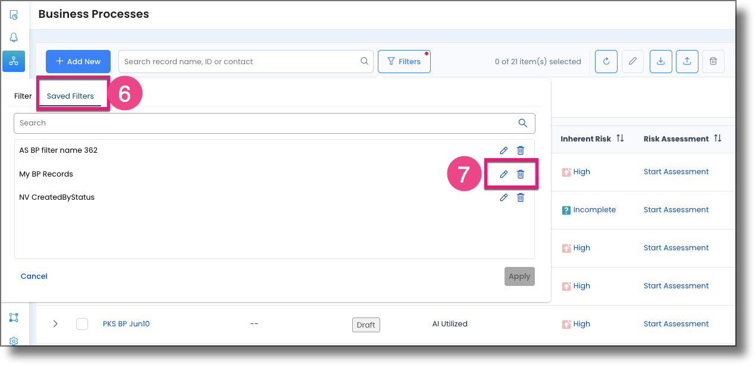Sort by Inherent Risk column
This screenshot has width=755, height=365.
[620, 139]
